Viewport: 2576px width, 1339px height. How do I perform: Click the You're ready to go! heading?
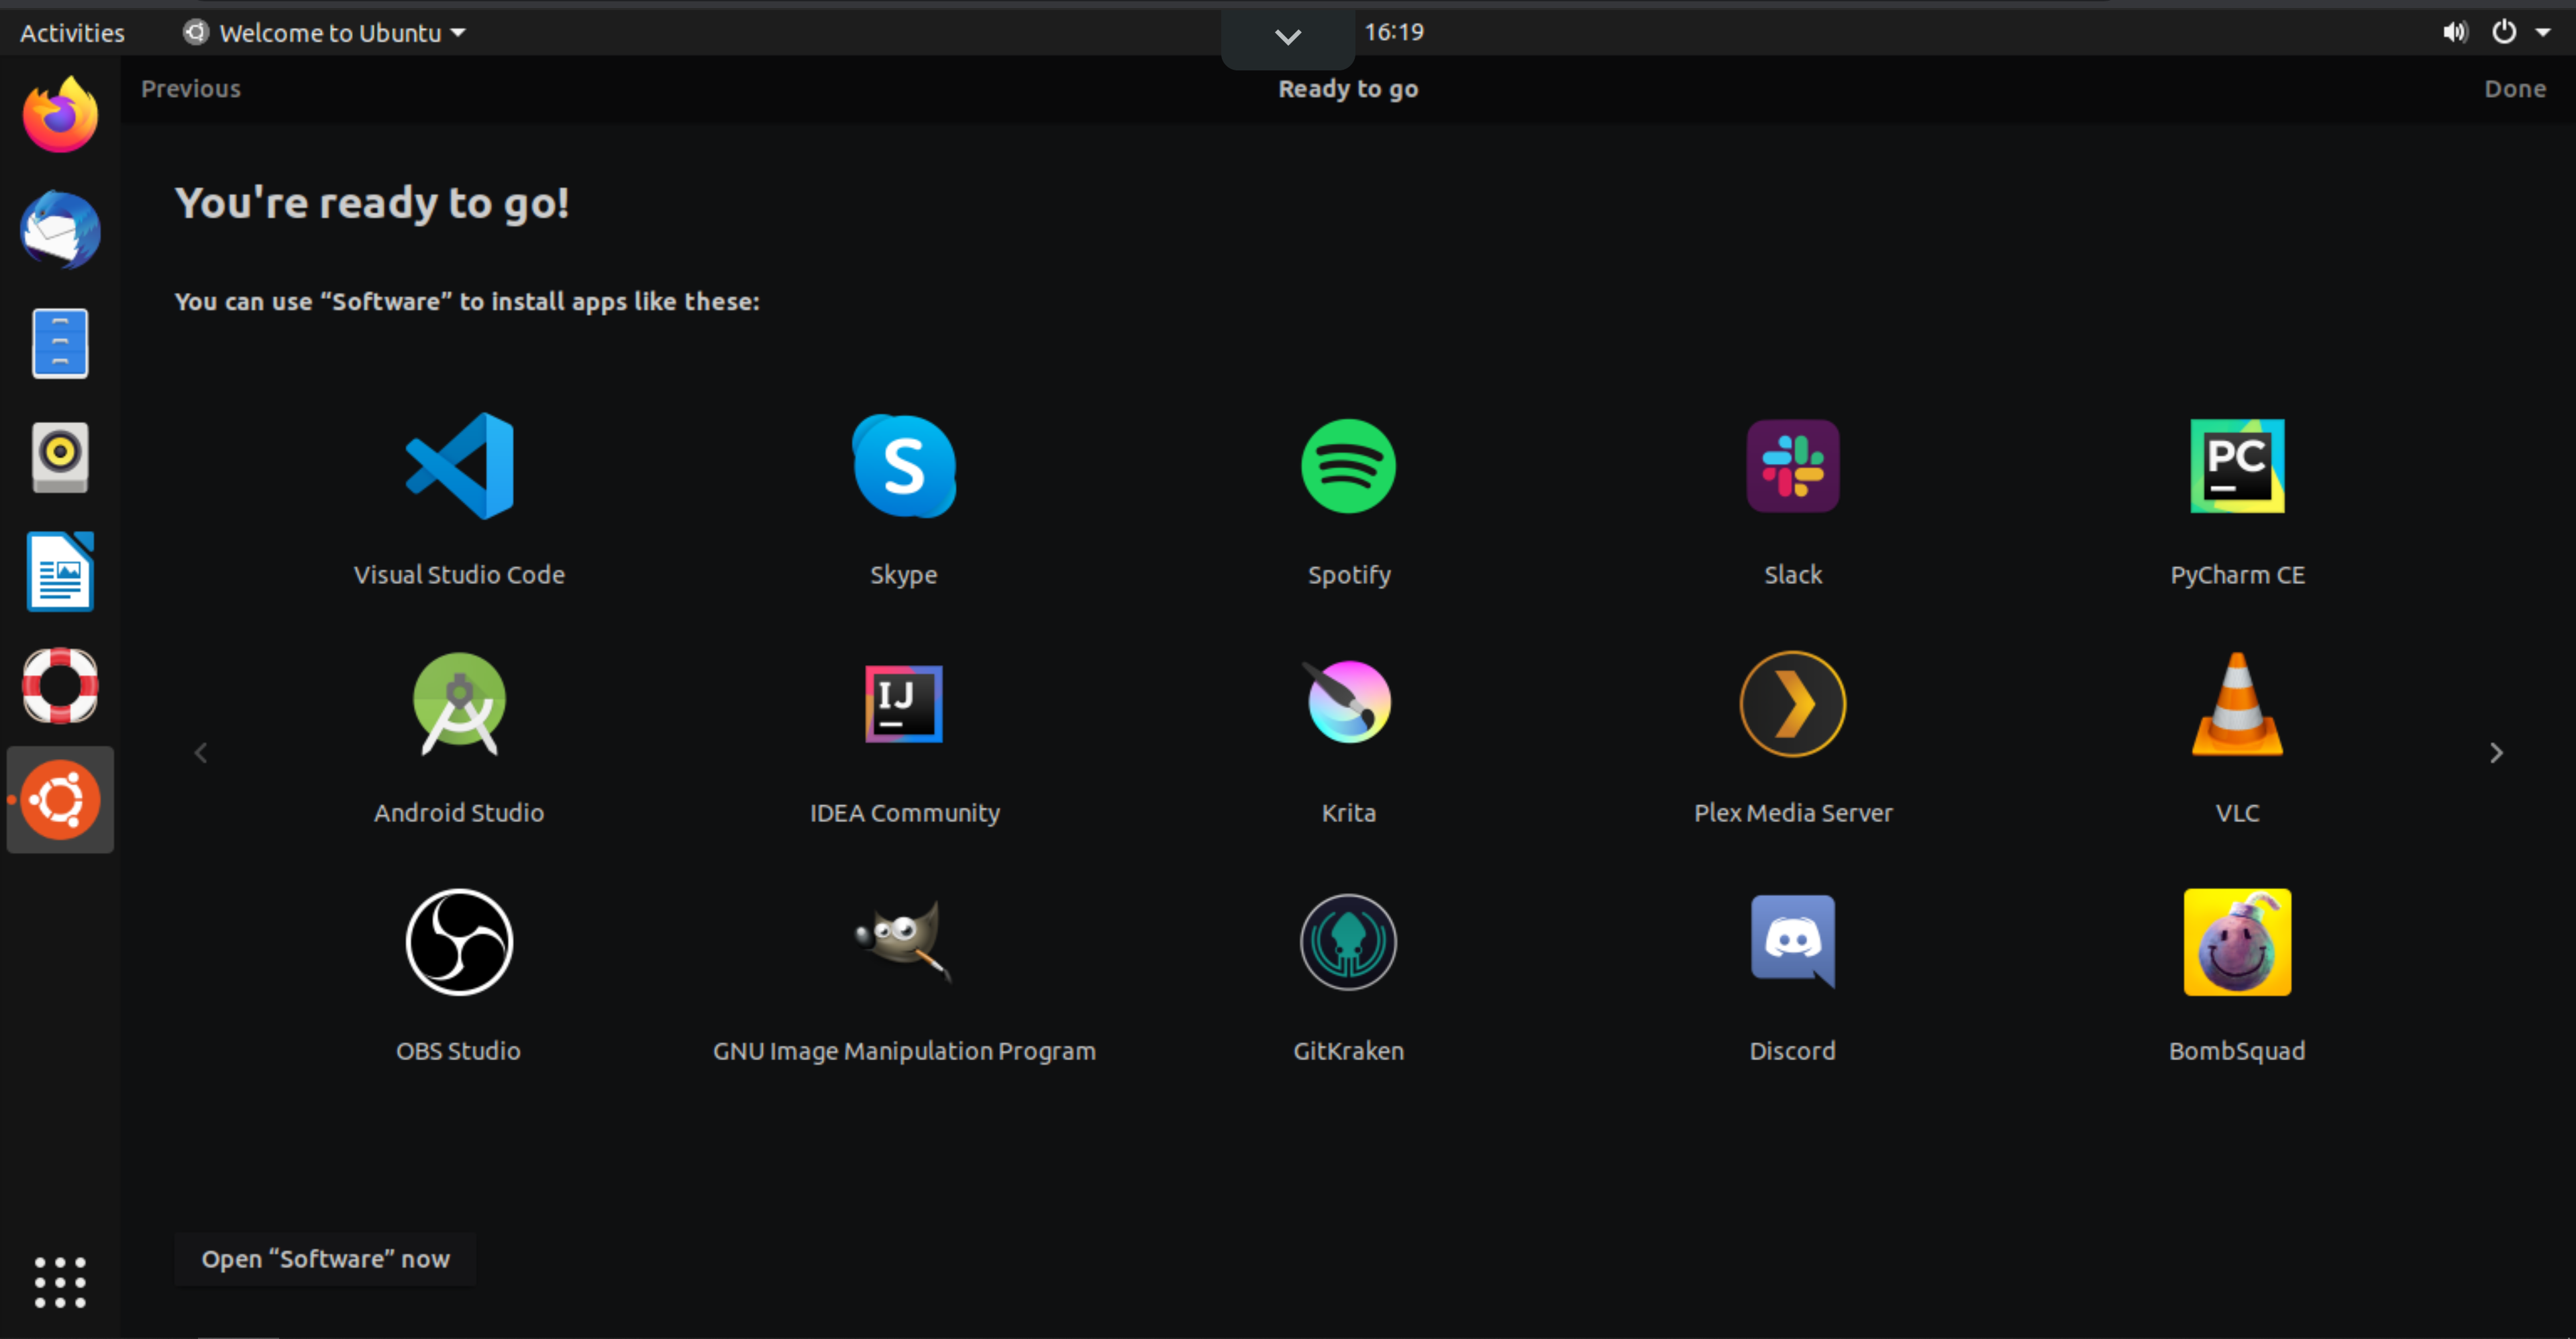pos(372,203)
